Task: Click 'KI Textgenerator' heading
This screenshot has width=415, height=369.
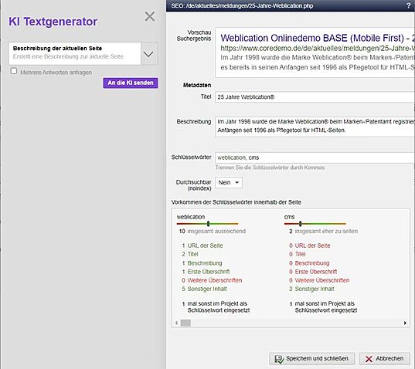Action: click(53, 22)
